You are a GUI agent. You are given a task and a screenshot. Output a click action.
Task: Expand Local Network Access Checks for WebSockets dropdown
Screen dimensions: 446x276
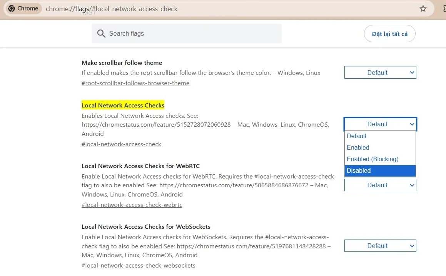coord(380,246)
